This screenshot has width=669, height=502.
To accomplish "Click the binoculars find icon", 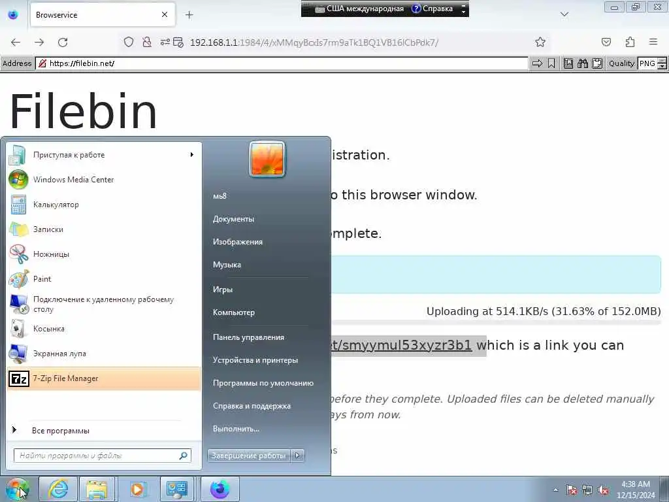I will (583, 63).
